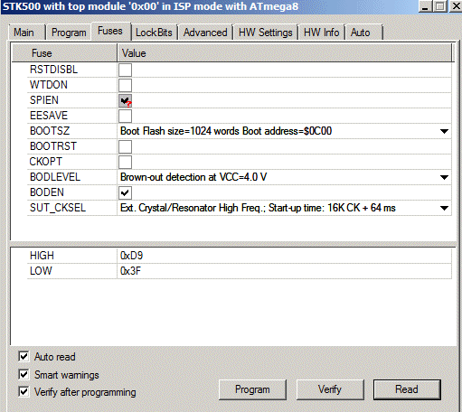This screenshot has width=462, height=412.
Task: Click the Program button
Action: click(252, 389)
